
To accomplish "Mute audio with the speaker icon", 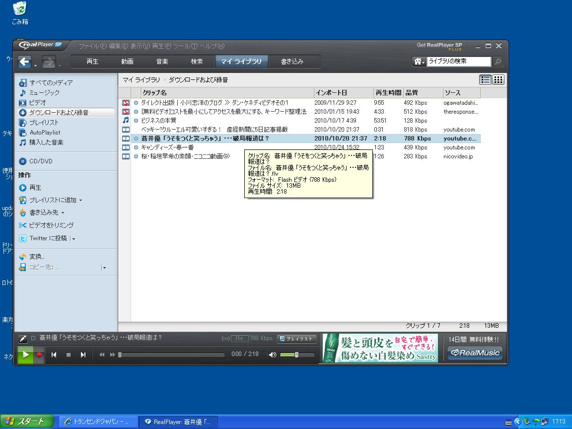I will (x=272, y=355).
